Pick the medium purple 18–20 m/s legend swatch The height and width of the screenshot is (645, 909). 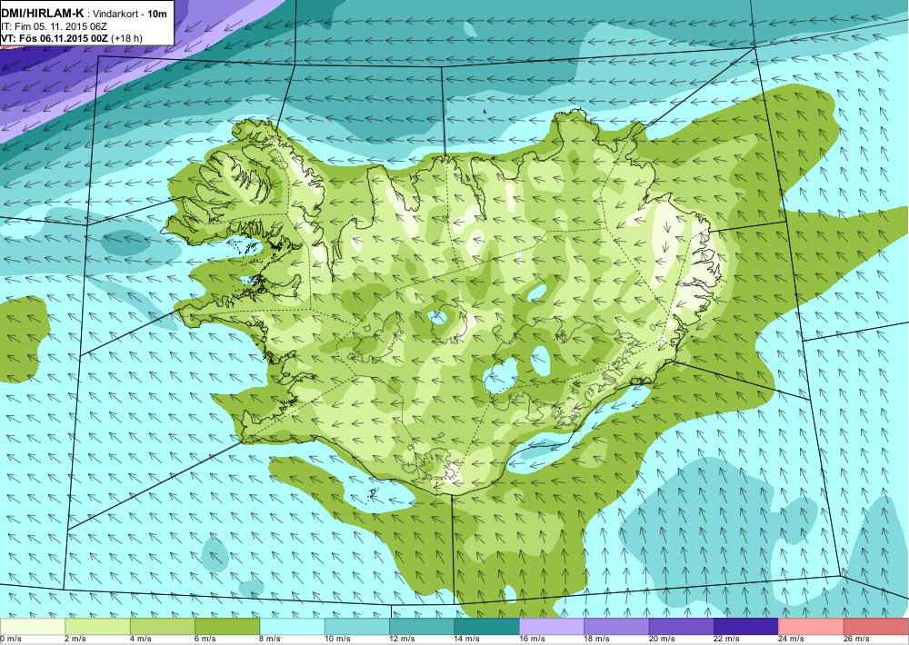[x=617, y=627]
